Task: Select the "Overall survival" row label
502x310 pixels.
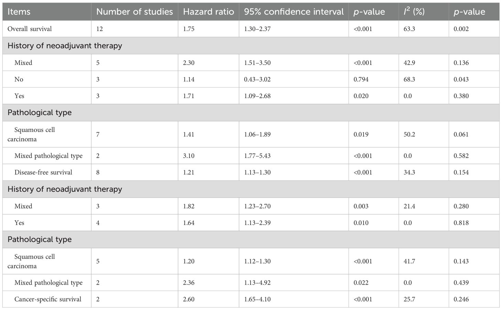Action: [x=30, y=29]
